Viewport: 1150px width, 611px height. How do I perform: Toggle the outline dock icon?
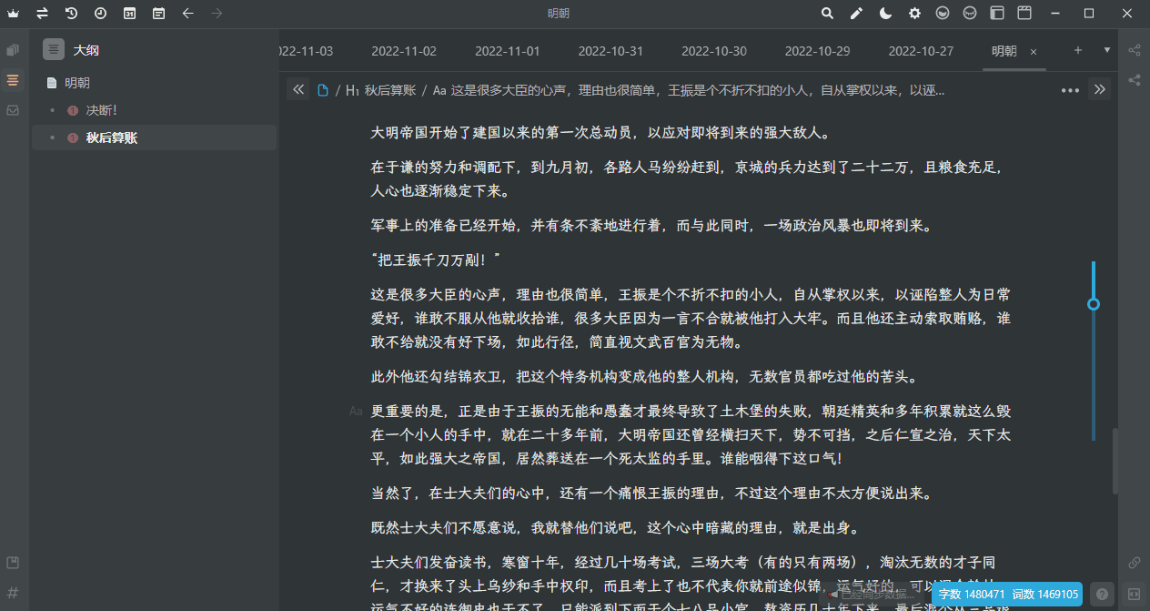point(13,80)
